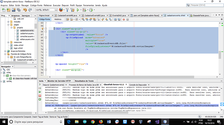224x125 pixels.
Task: Switch to the EventoDAO.java tab
Action: click(x=119, y=16)
